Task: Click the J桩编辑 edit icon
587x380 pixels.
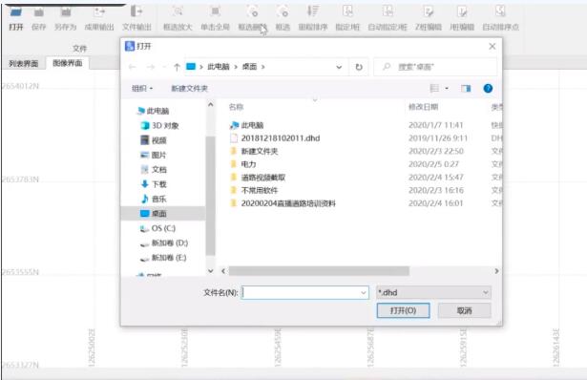Action: pos(462,11)
